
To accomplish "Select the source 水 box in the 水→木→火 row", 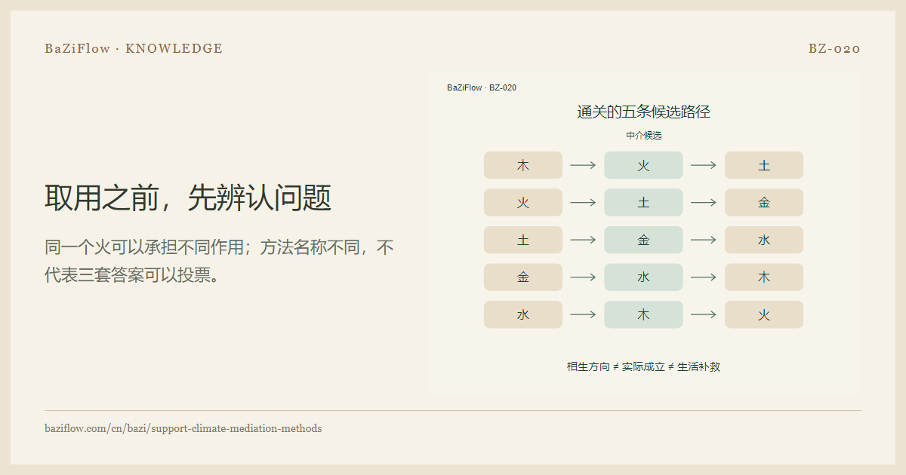I will [x=523, y=314].
